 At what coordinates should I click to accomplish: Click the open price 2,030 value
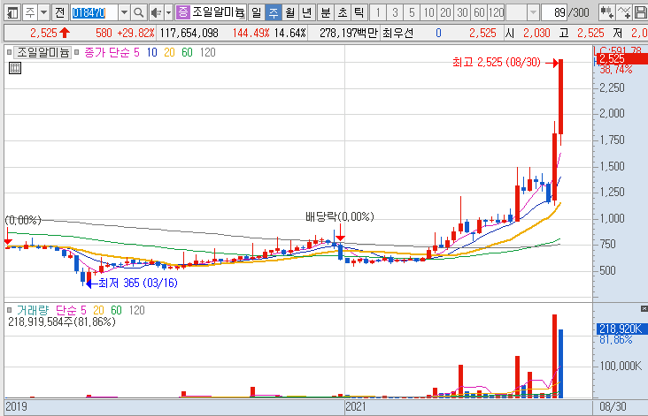536,33
